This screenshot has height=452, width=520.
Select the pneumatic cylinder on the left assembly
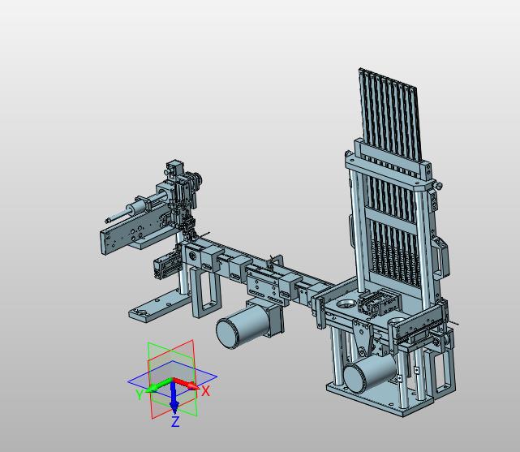click(x=136, y=209)
